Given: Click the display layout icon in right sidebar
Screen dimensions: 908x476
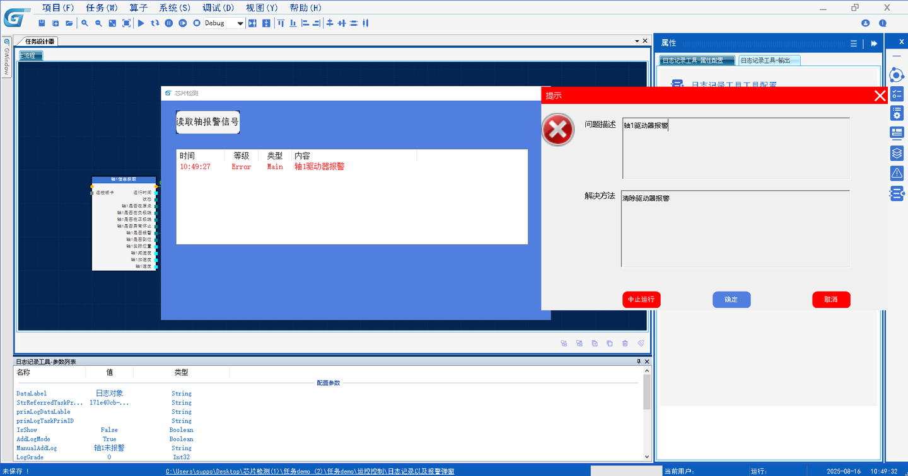Looking at the screenshot, I should click(897, 133).
